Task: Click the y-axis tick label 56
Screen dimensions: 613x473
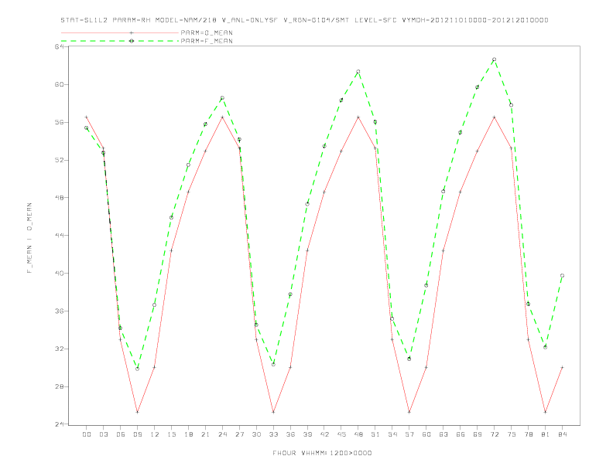Action: click(60, 122)
